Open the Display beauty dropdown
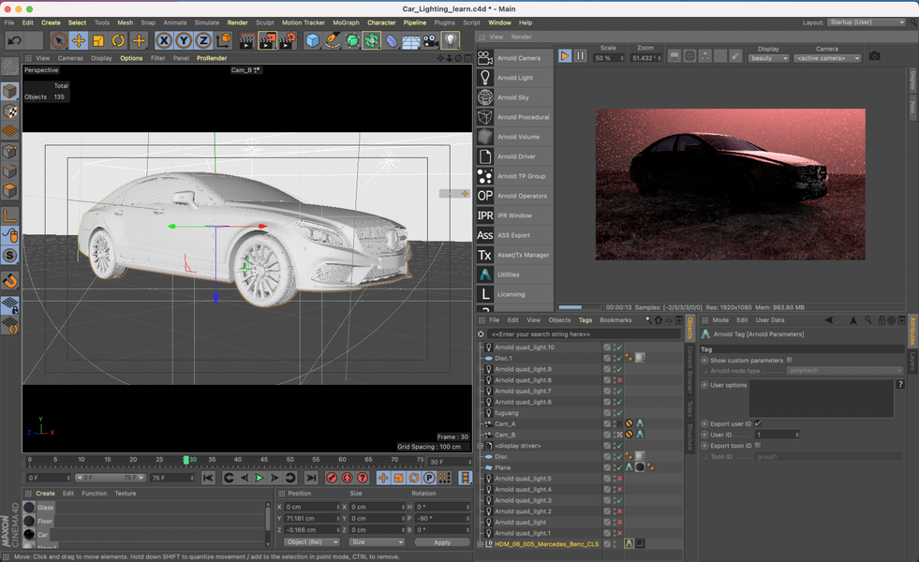The image size is (919, 562). click(768, 58)
